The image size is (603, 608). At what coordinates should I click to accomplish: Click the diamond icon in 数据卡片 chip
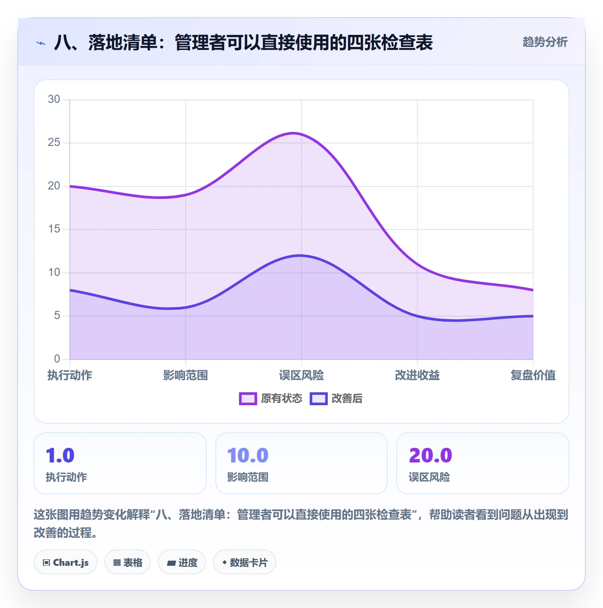coord(224,562)
